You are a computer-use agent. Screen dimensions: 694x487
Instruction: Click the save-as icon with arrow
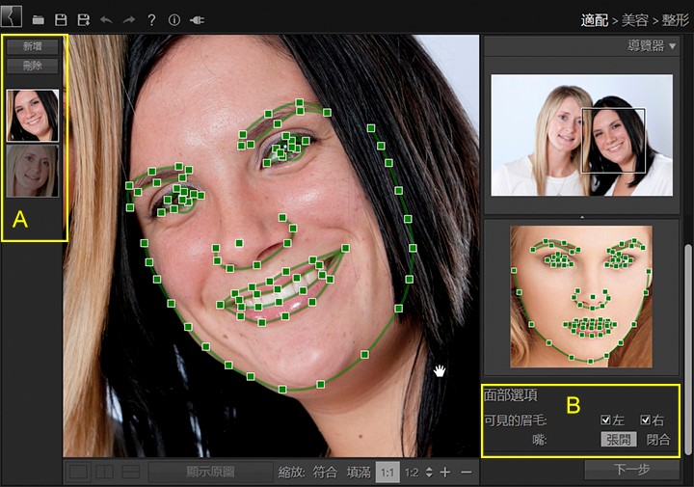83,19
